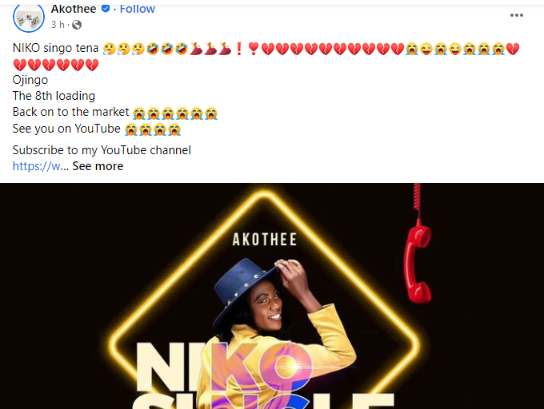Click the first thinking-face emoji
This screenshot has height=409, width=544.
tap(110, 49)
